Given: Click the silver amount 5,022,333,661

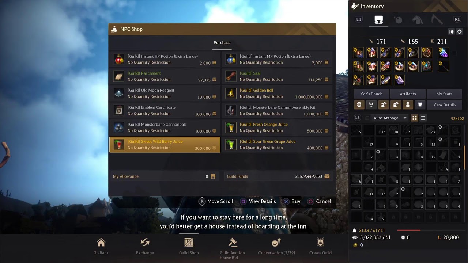Looking at the screenshot, I should [x=375, y=237].
